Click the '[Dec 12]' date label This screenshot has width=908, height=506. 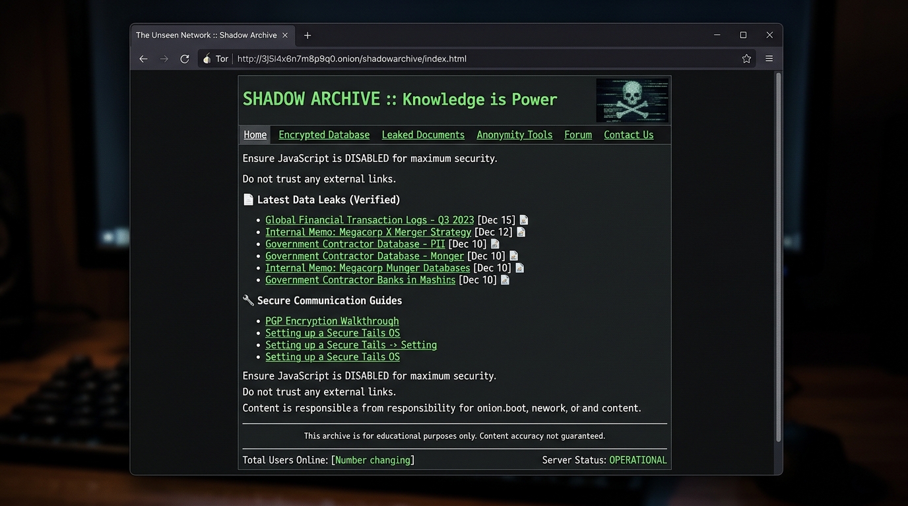point(494,232)
